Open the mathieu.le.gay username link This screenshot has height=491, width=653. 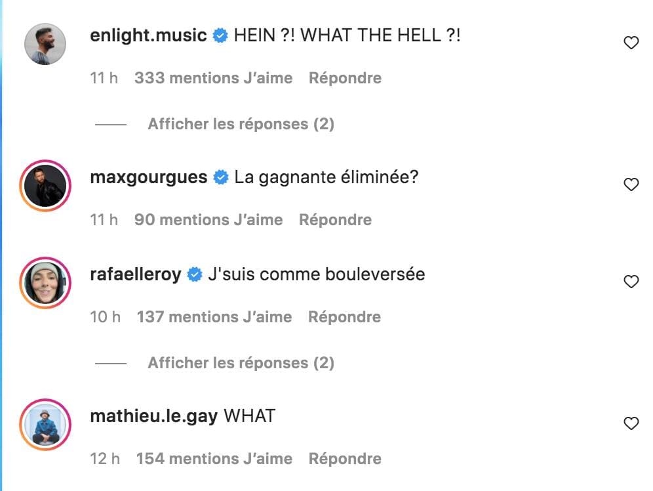coord(153,416)
